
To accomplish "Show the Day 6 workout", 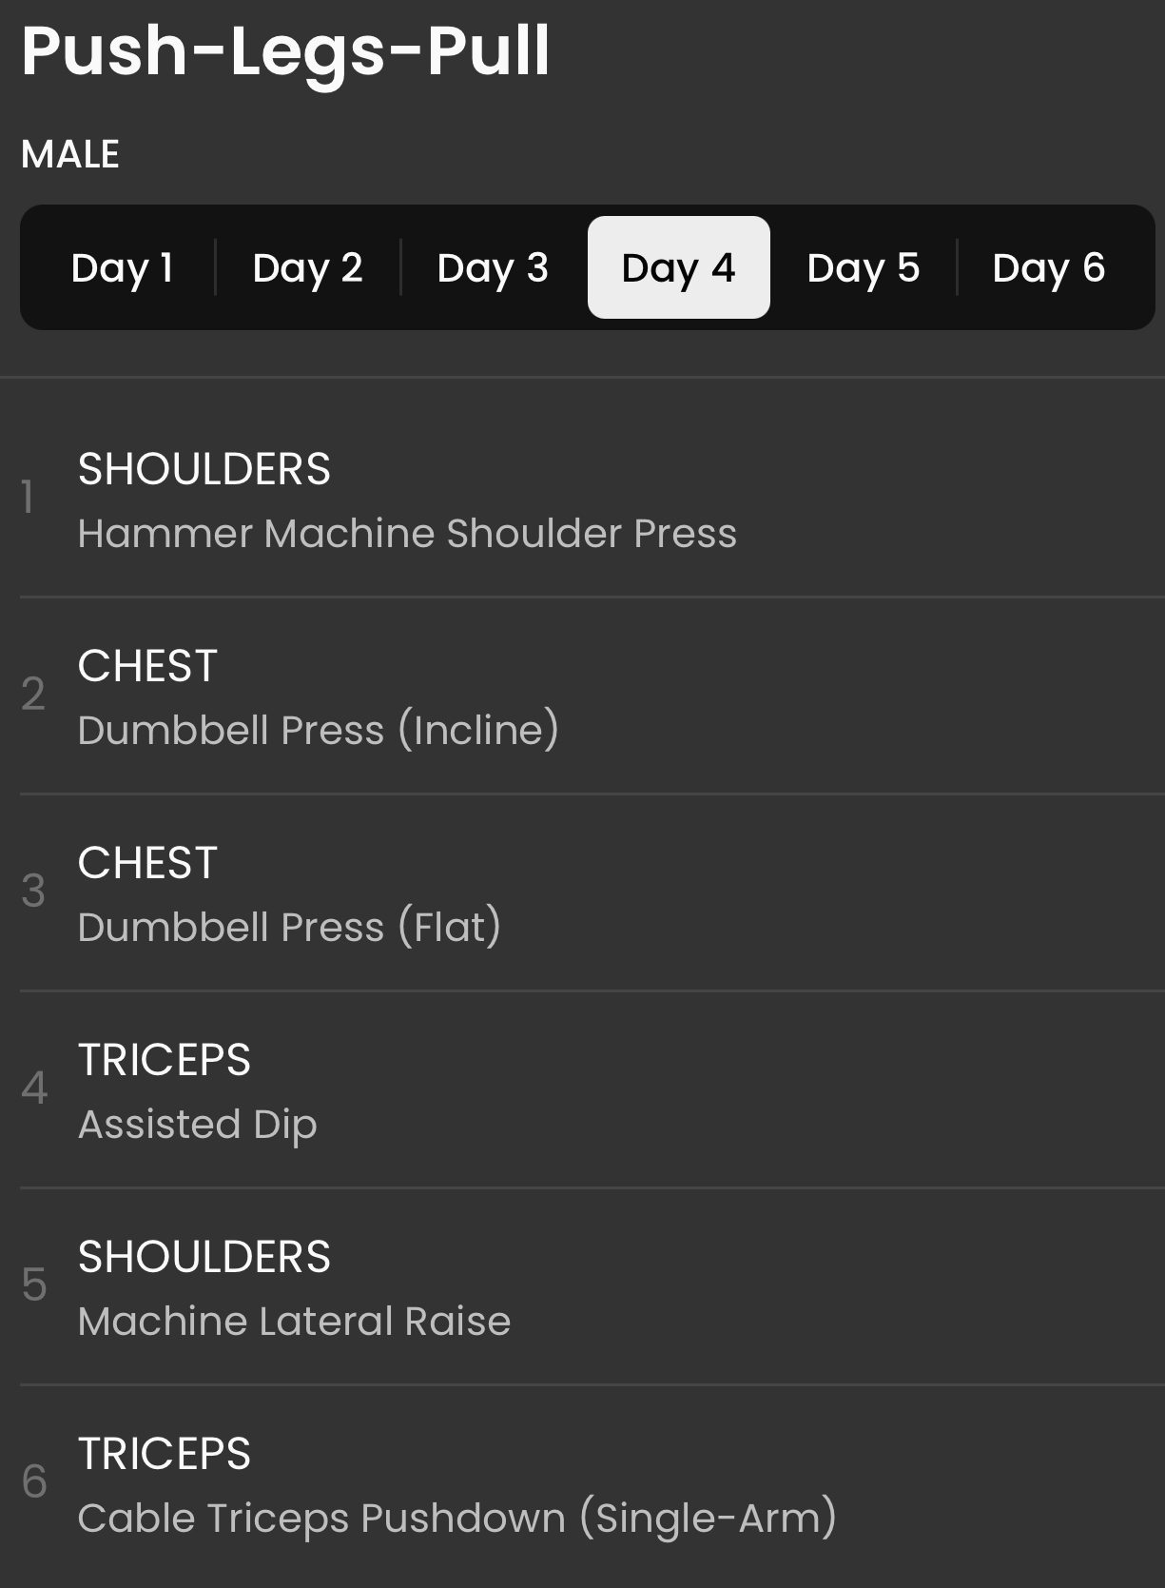I will point(1048,268).
